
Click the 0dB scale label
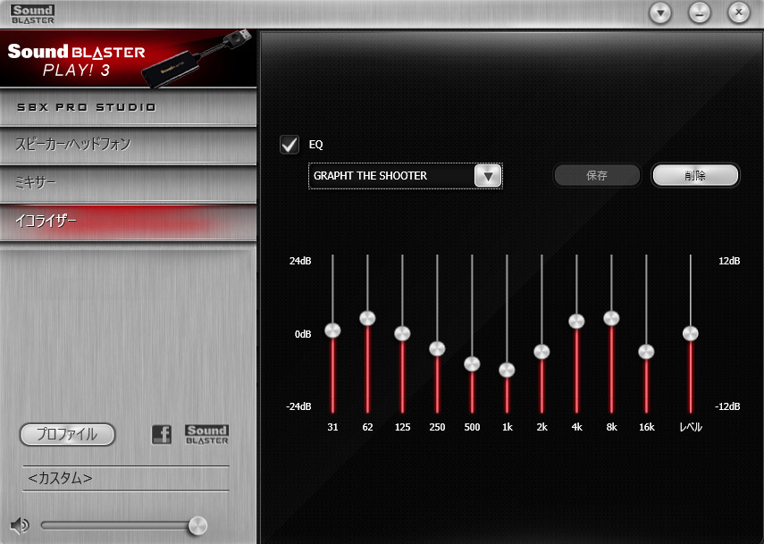coord(303,334)
